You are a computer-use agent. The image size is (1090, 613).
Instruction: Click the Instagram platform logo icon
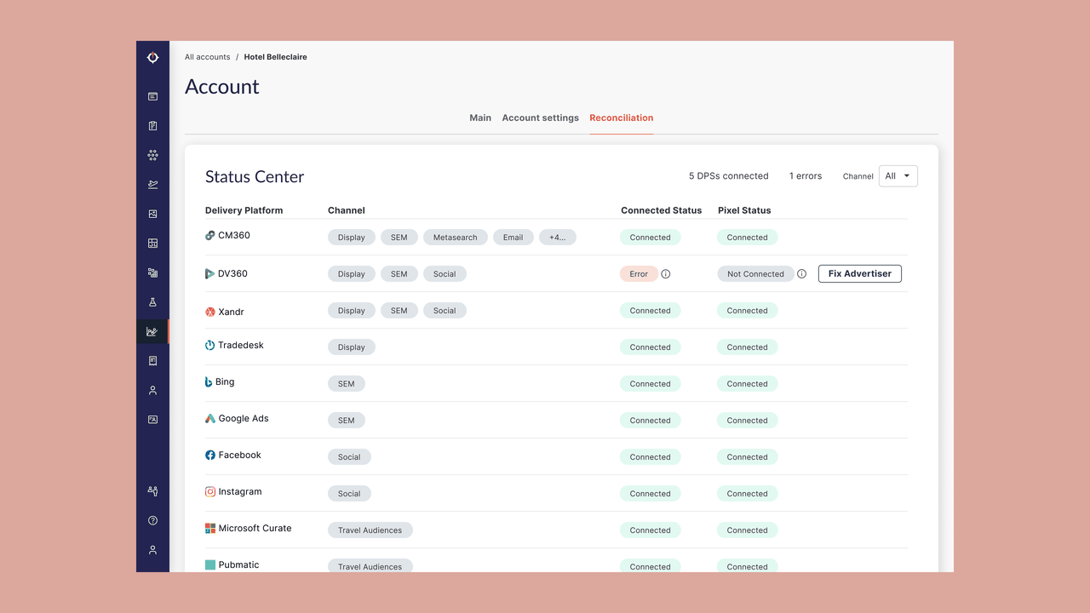pyautogui.click(x=210, y=491)
